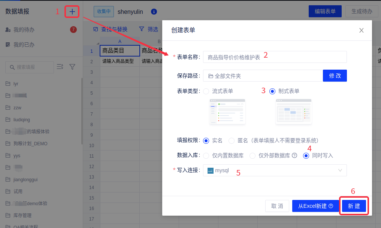
Task: Select the 流式表单 radio option
Action: [x=206, y=91]
